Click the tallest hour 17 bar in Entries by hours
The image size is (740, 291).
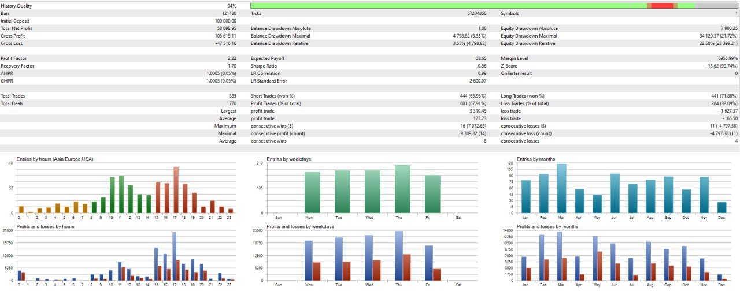coord(176,190)
